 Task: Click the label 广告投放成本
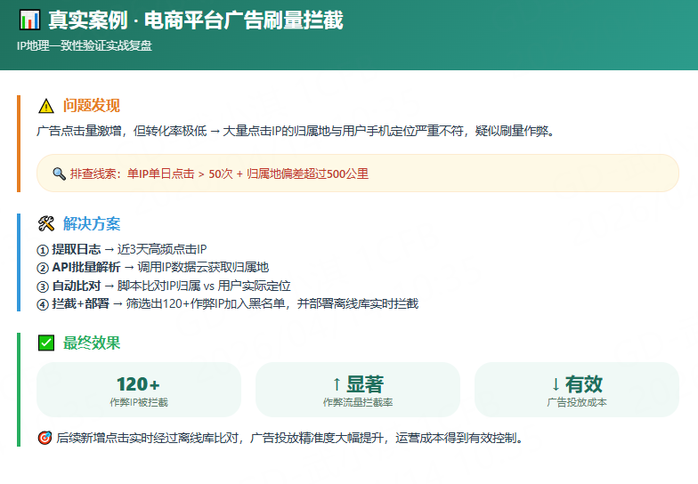click(577, 402)
